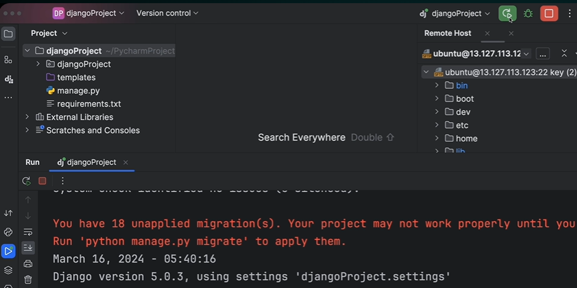Click the Scratches and Consoles label
The image size is (577, 288).
pyautogui.click(x=93, y=130)
